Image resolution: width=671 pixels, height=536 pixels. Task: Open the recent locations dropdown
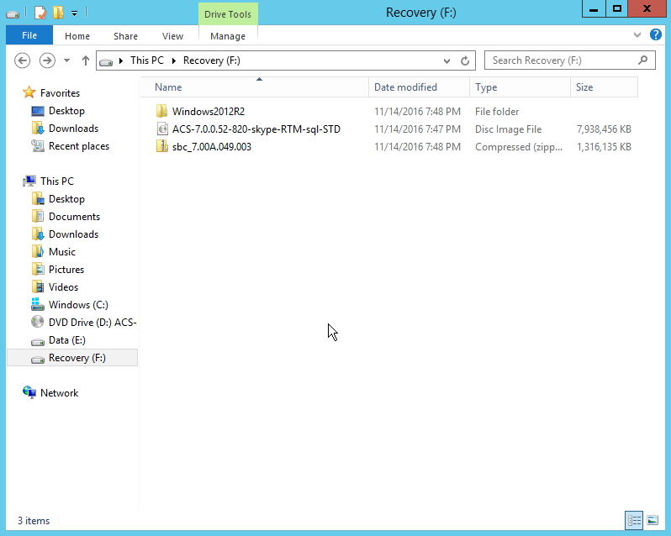click(x=66, y=60)
